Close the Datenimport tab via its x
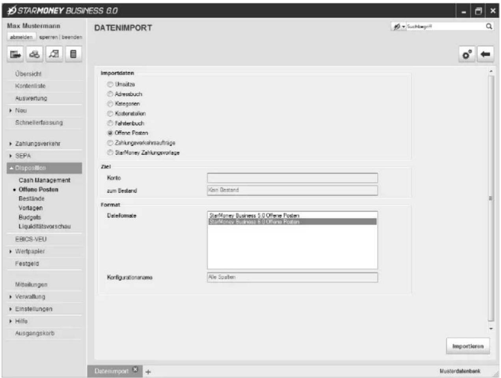The height and width of the screenshot is (378, 501). pos(135,369)
